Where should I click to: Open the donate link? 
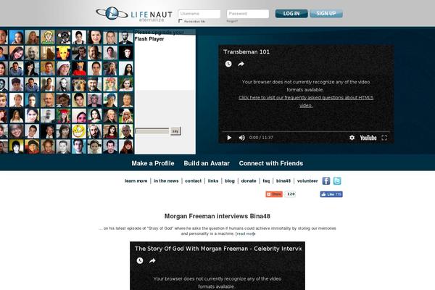(x=249, y=181)
